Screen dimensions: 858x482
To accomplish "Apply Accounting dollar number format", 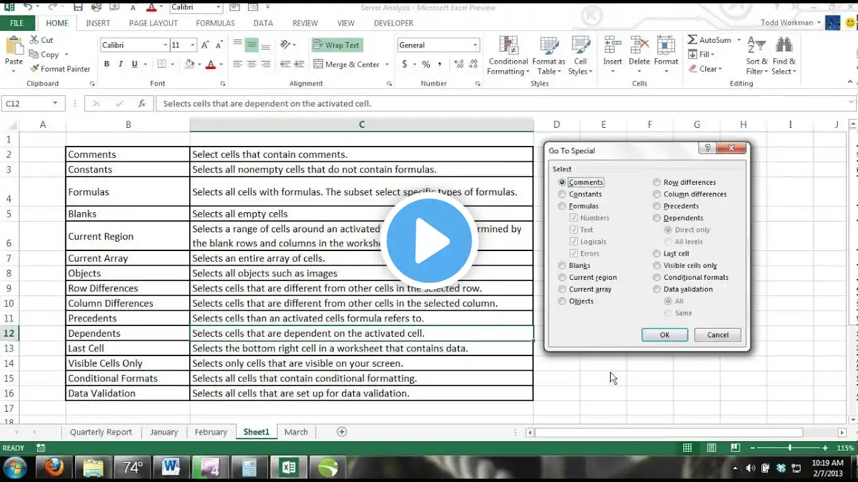I will click(405, 64).
